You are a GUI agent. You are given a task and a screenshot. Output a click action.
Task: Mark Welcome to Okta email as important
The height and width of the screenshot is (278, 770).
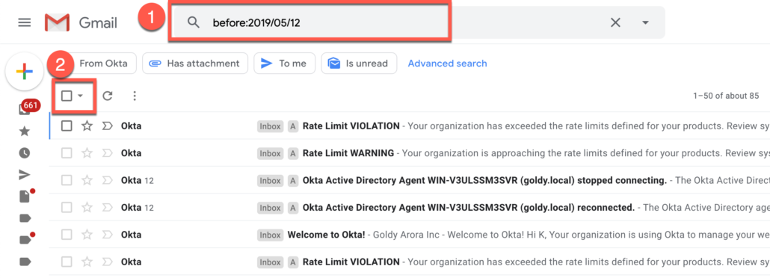(x=107, y=235)
